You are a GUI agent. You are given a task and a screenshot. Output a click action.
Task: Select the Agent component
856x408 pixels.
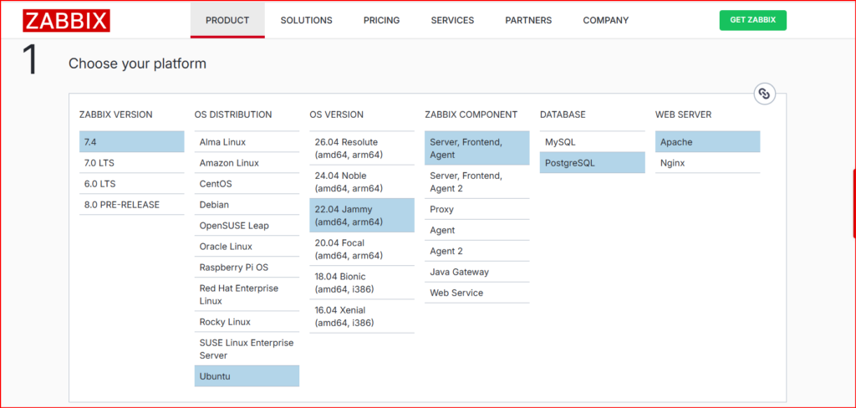point(477,230)
